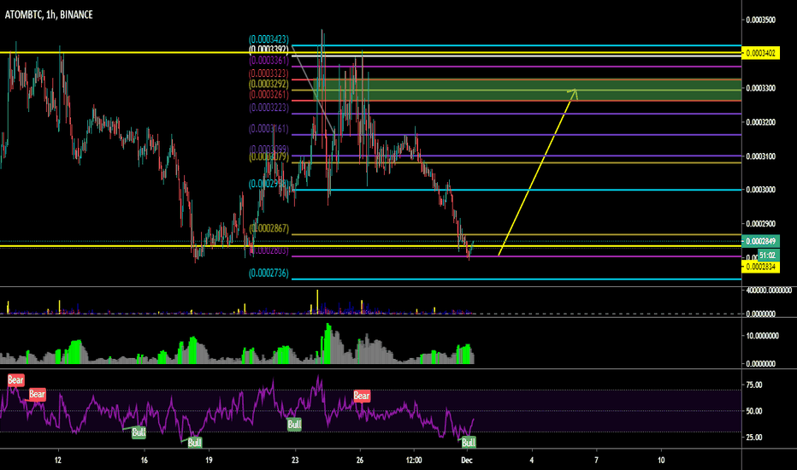
Task: Select the Bull label above the 16 date
Action: point(139,432)
